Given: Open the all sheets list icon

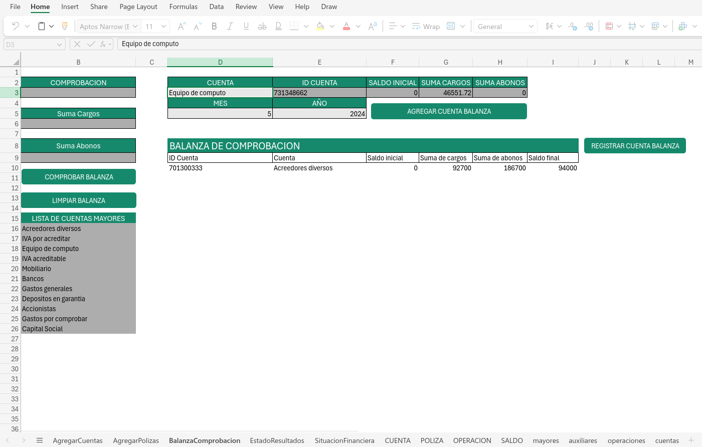Looking at the screenshot, I should coord(40,440).
